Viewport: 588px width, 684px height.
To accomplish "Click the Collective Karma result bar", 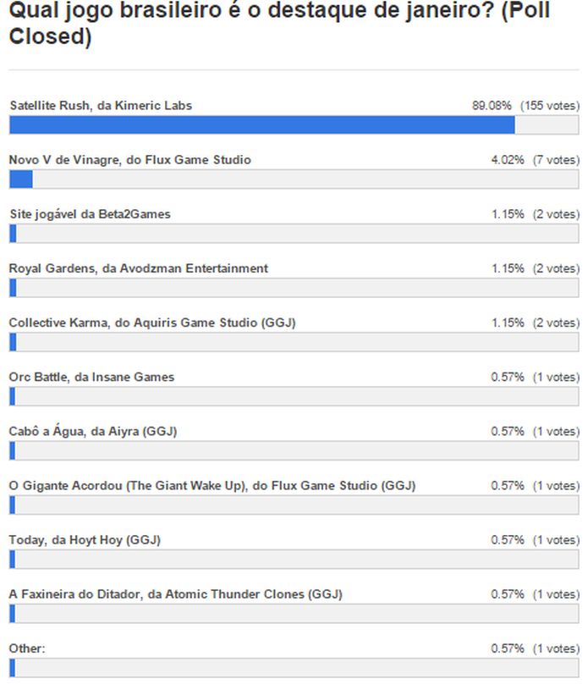I will point(294,342).
